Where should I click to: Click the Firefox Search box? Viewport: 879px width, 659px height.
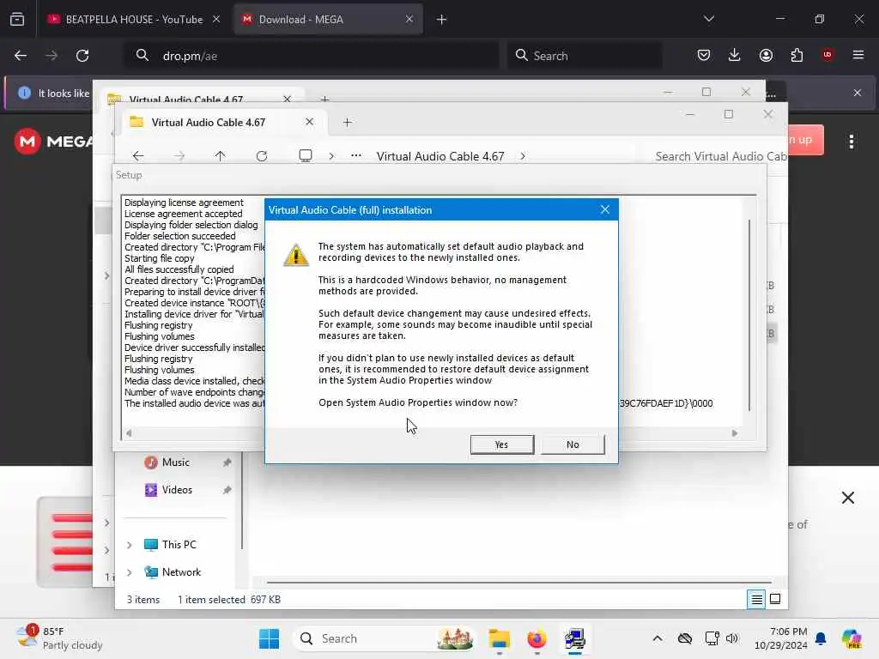(585, 56)
